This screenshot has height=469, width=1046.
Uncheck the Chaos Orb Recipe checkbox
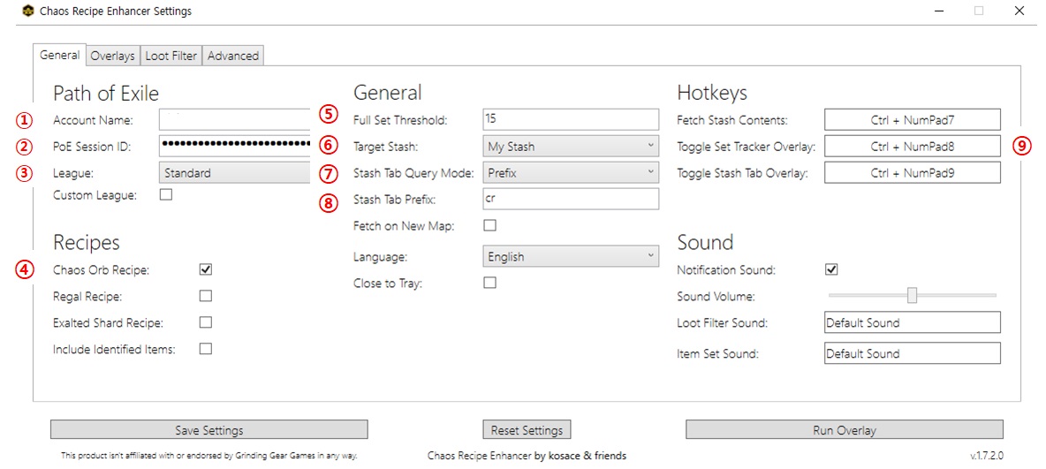(206, 269)
